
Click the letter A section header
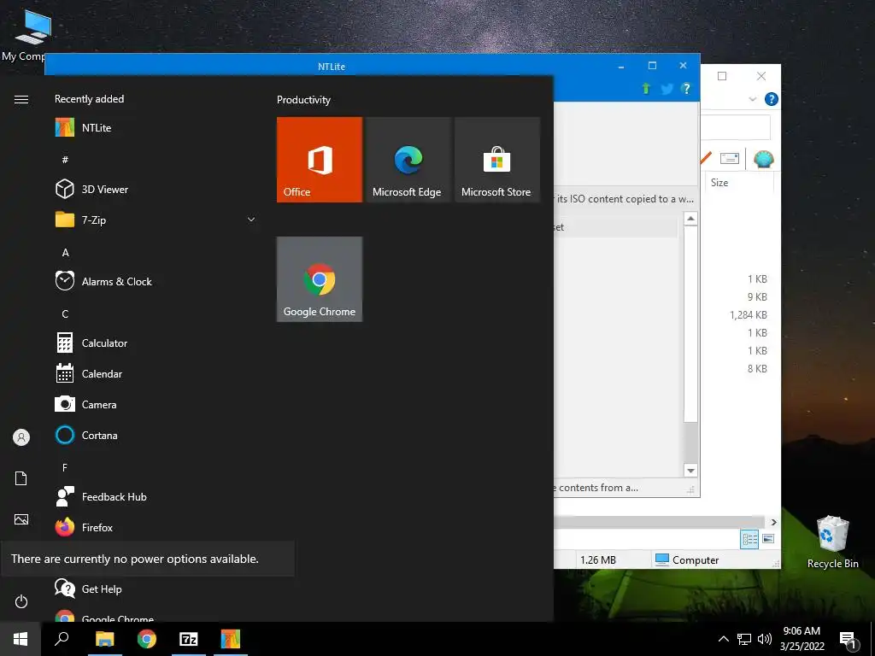[x=65, y=253]
